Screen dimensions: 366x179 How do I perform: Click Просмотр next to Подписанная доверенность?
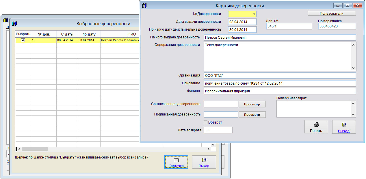click(x=252, y=115)
